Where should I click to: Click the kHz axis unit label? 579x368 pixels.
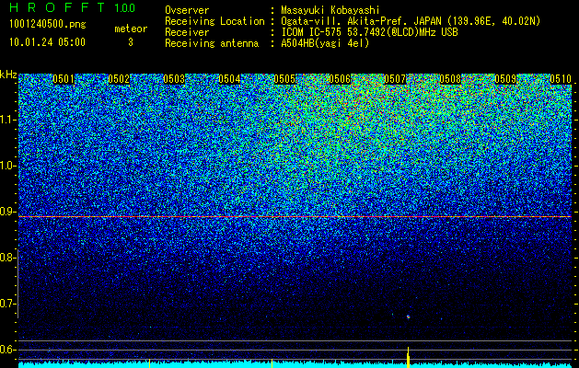point(8,75)
